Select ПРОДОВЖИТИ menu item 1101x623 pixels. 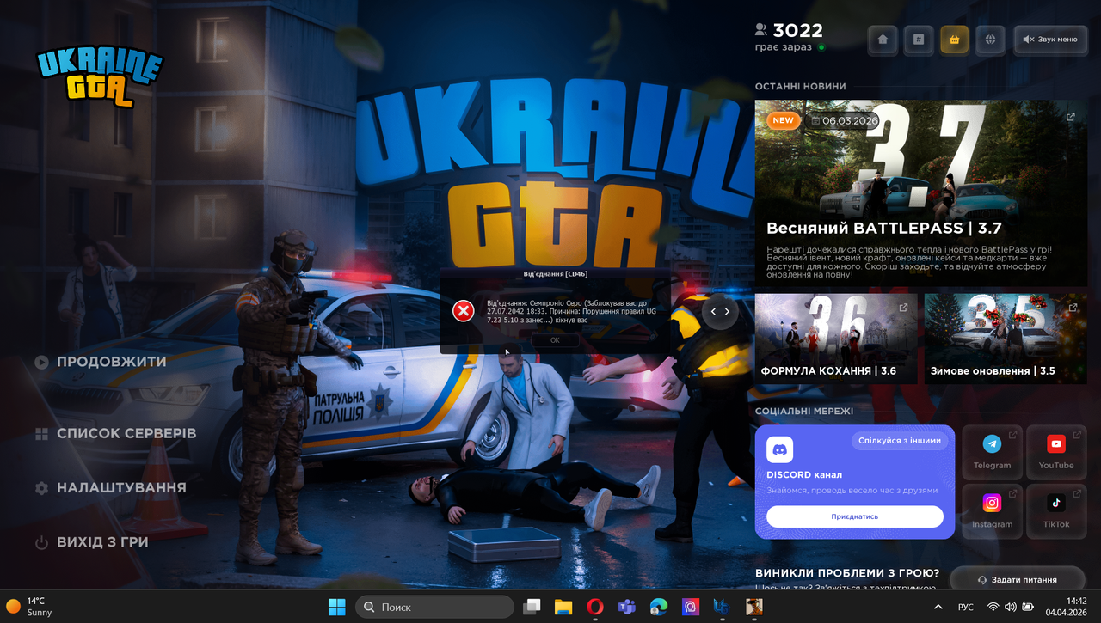click(112, 362)
